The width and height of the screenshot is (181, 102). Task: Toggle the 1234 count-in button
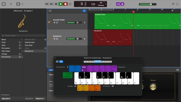pos(118,4)
